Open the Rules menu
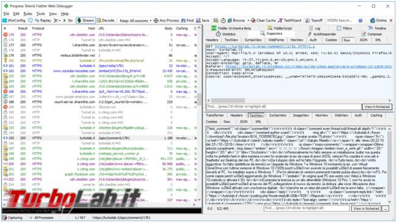Viewport: 397px width, 223px height. point(27,13)
